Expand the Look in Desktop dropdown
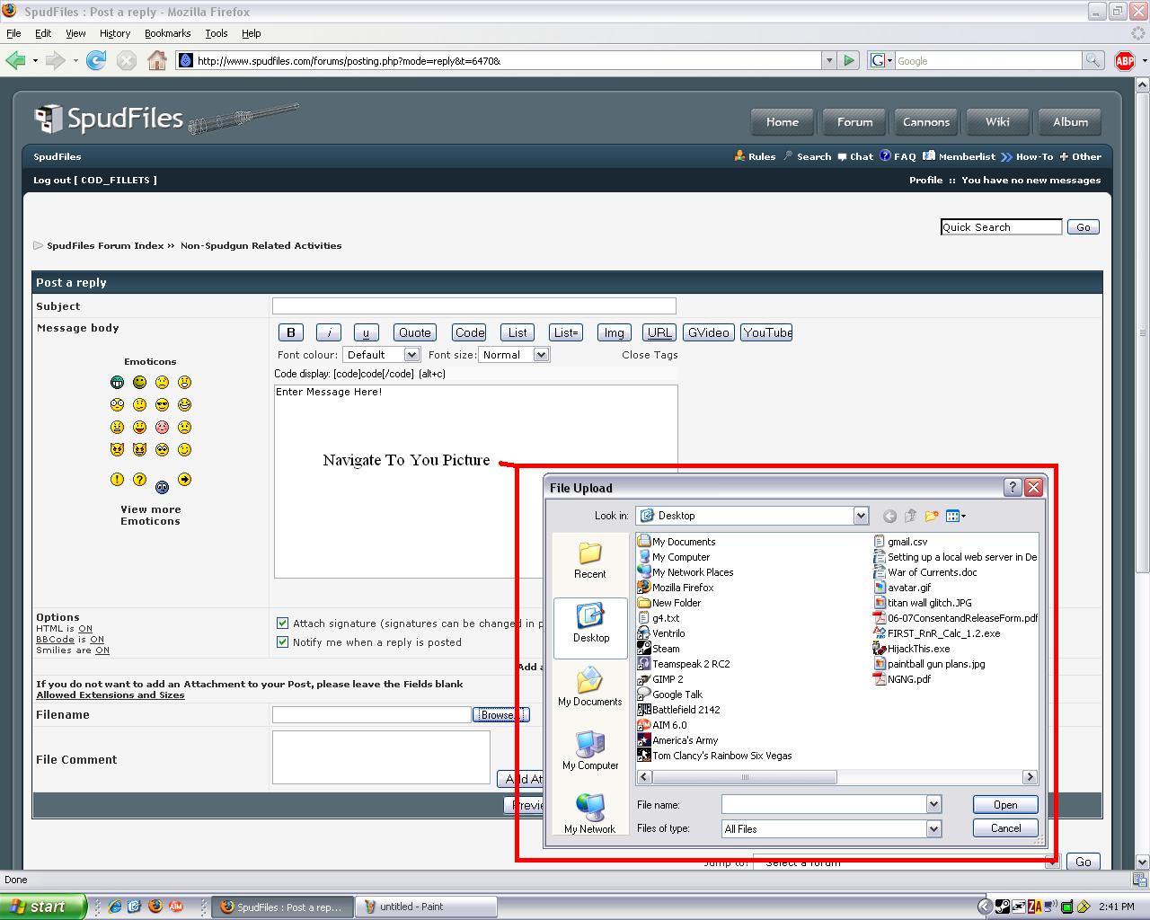 pos(861,516)
